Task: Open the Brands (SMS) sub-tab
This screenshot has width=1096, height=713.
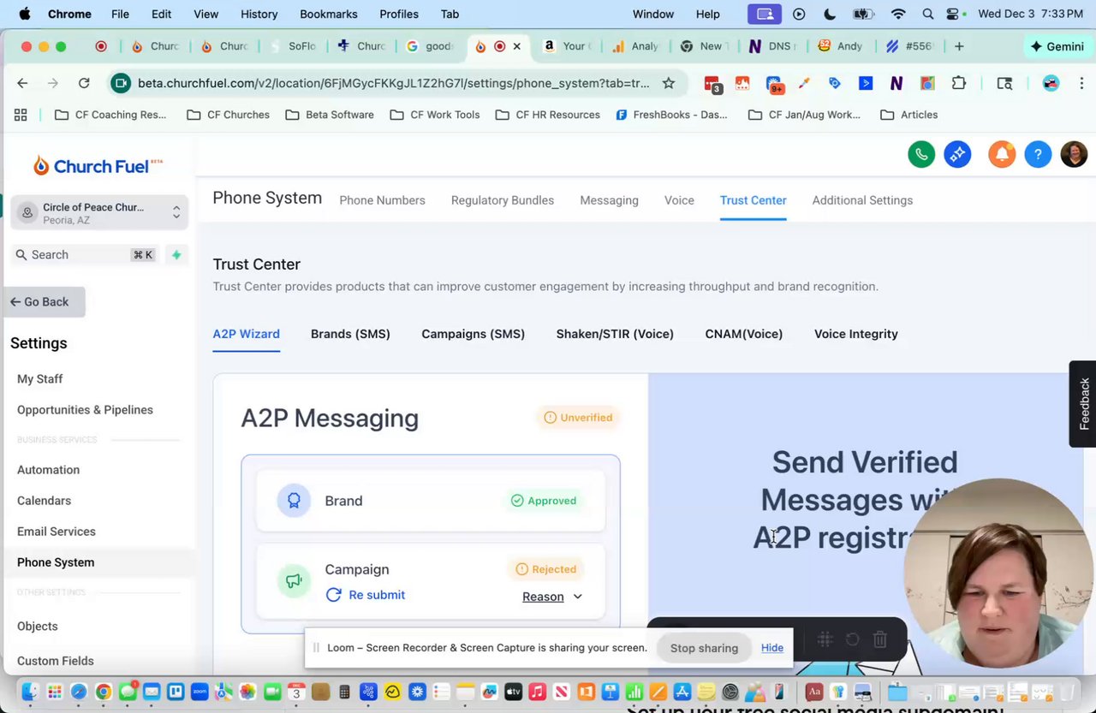Action: tap(350, 334)
